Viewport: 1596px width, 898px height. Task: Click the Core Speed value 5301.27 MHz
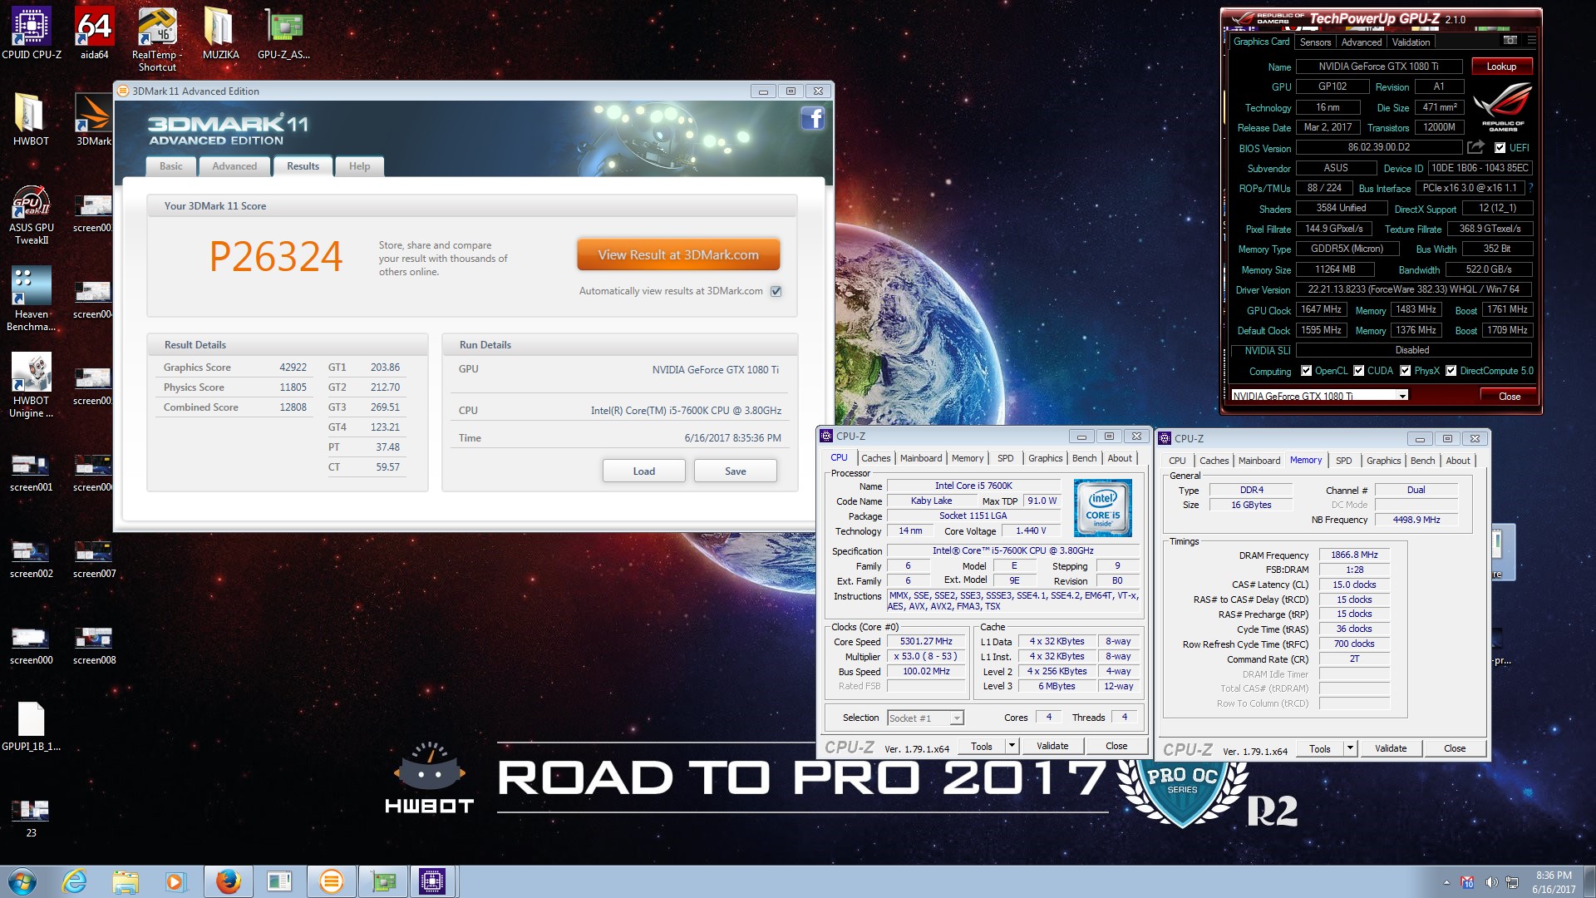(x=926, y=641)
